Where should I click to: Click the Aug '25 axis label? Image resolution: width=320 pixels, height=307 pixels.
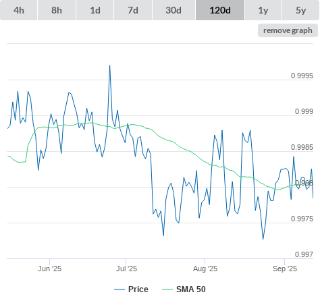(x=205, y=269)
